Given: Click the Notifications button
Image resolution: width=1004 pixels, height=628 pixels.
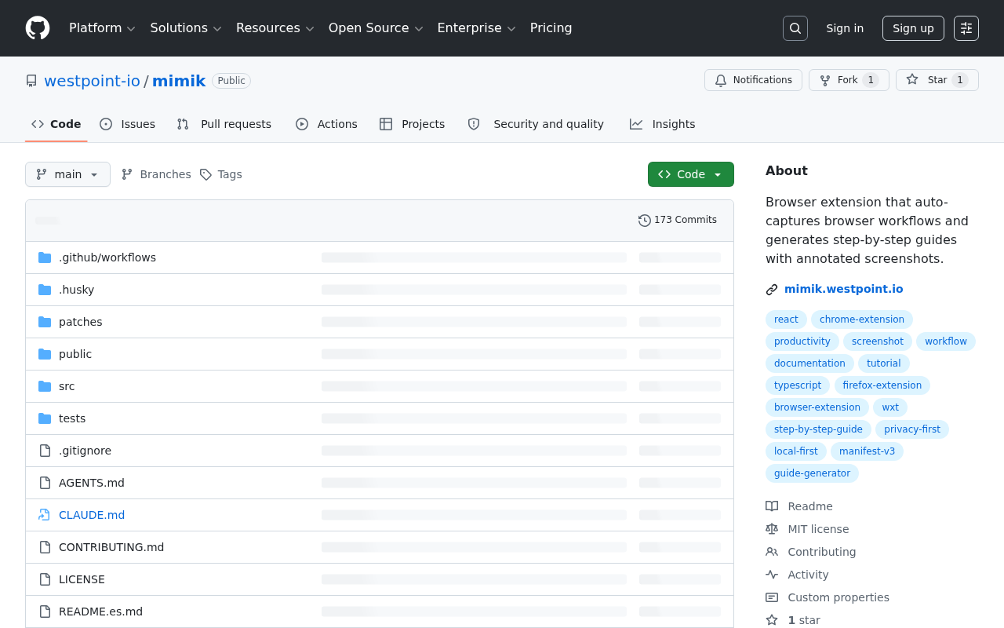Looking at the screenshot, I should tap(753, 80).
